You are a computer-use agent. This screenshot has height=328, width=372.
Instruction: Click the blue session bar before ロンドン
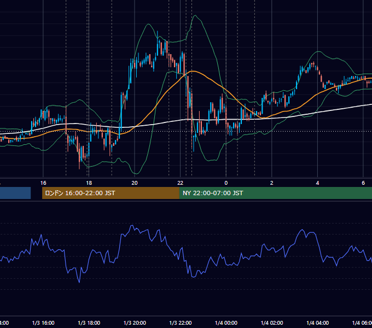(15, 193)
